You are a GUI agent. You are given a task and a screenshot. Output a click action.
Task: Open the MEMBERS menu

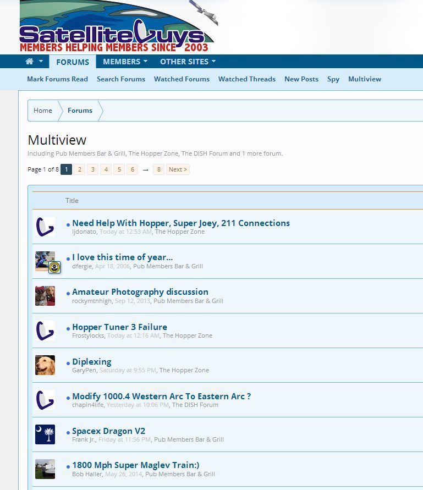coord(122,62)
